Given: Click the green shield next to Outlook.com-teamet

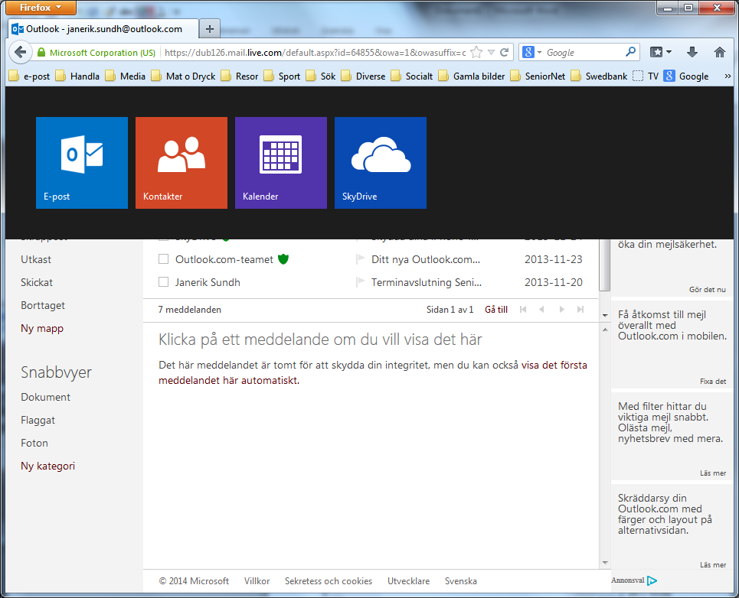Looking at the screenshot, I should (283, 258).
